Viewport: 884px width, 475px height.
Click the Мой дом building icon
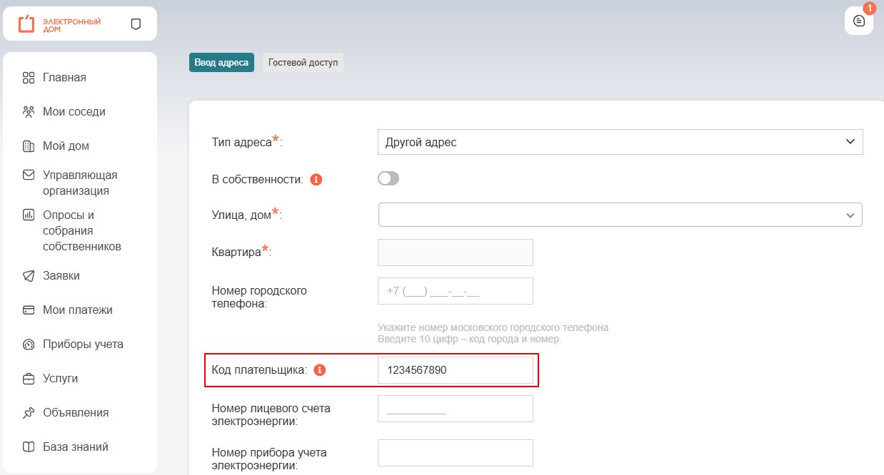point(29,146)
